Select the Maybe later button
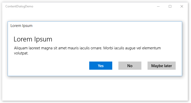 pyautogui.click(x=162, y=66)
